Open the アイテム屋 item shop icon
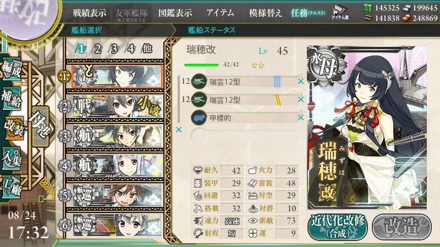This screenshot has width=440, height=247. (340, 12)
